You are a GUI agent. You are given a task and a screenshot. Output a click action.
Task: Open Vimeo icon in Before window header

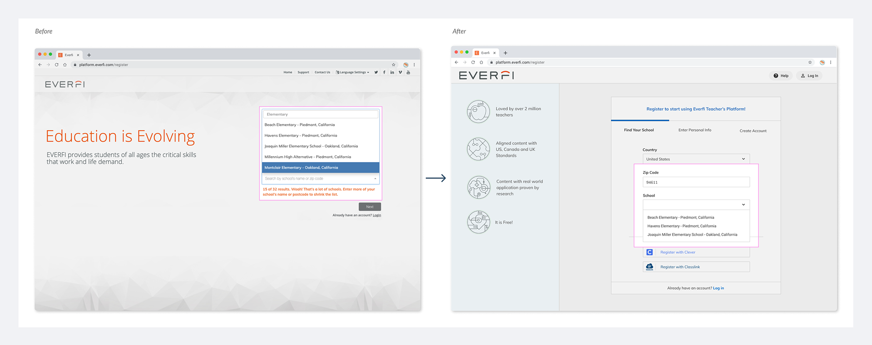pos(400,72)
